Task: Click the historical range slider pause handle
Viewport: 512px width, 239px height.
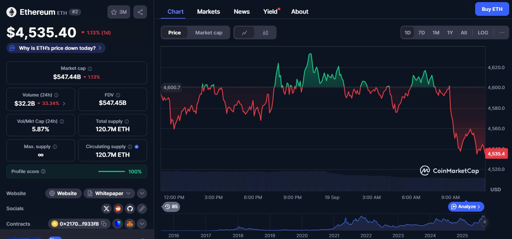Action: (x=485, y=222)
